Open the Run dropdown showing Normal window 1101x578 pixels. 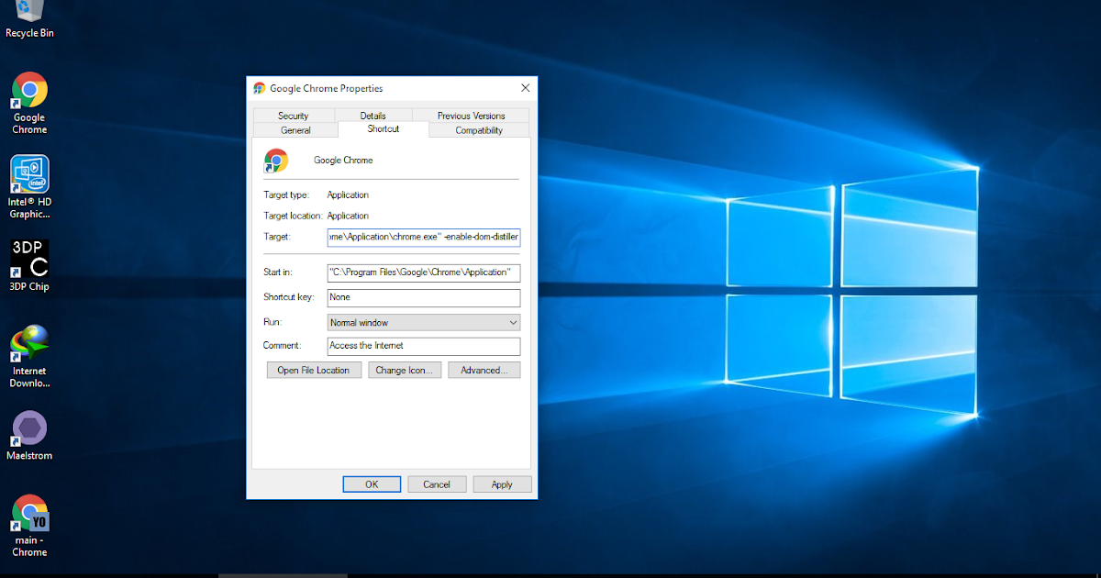(x=424, y=323)
